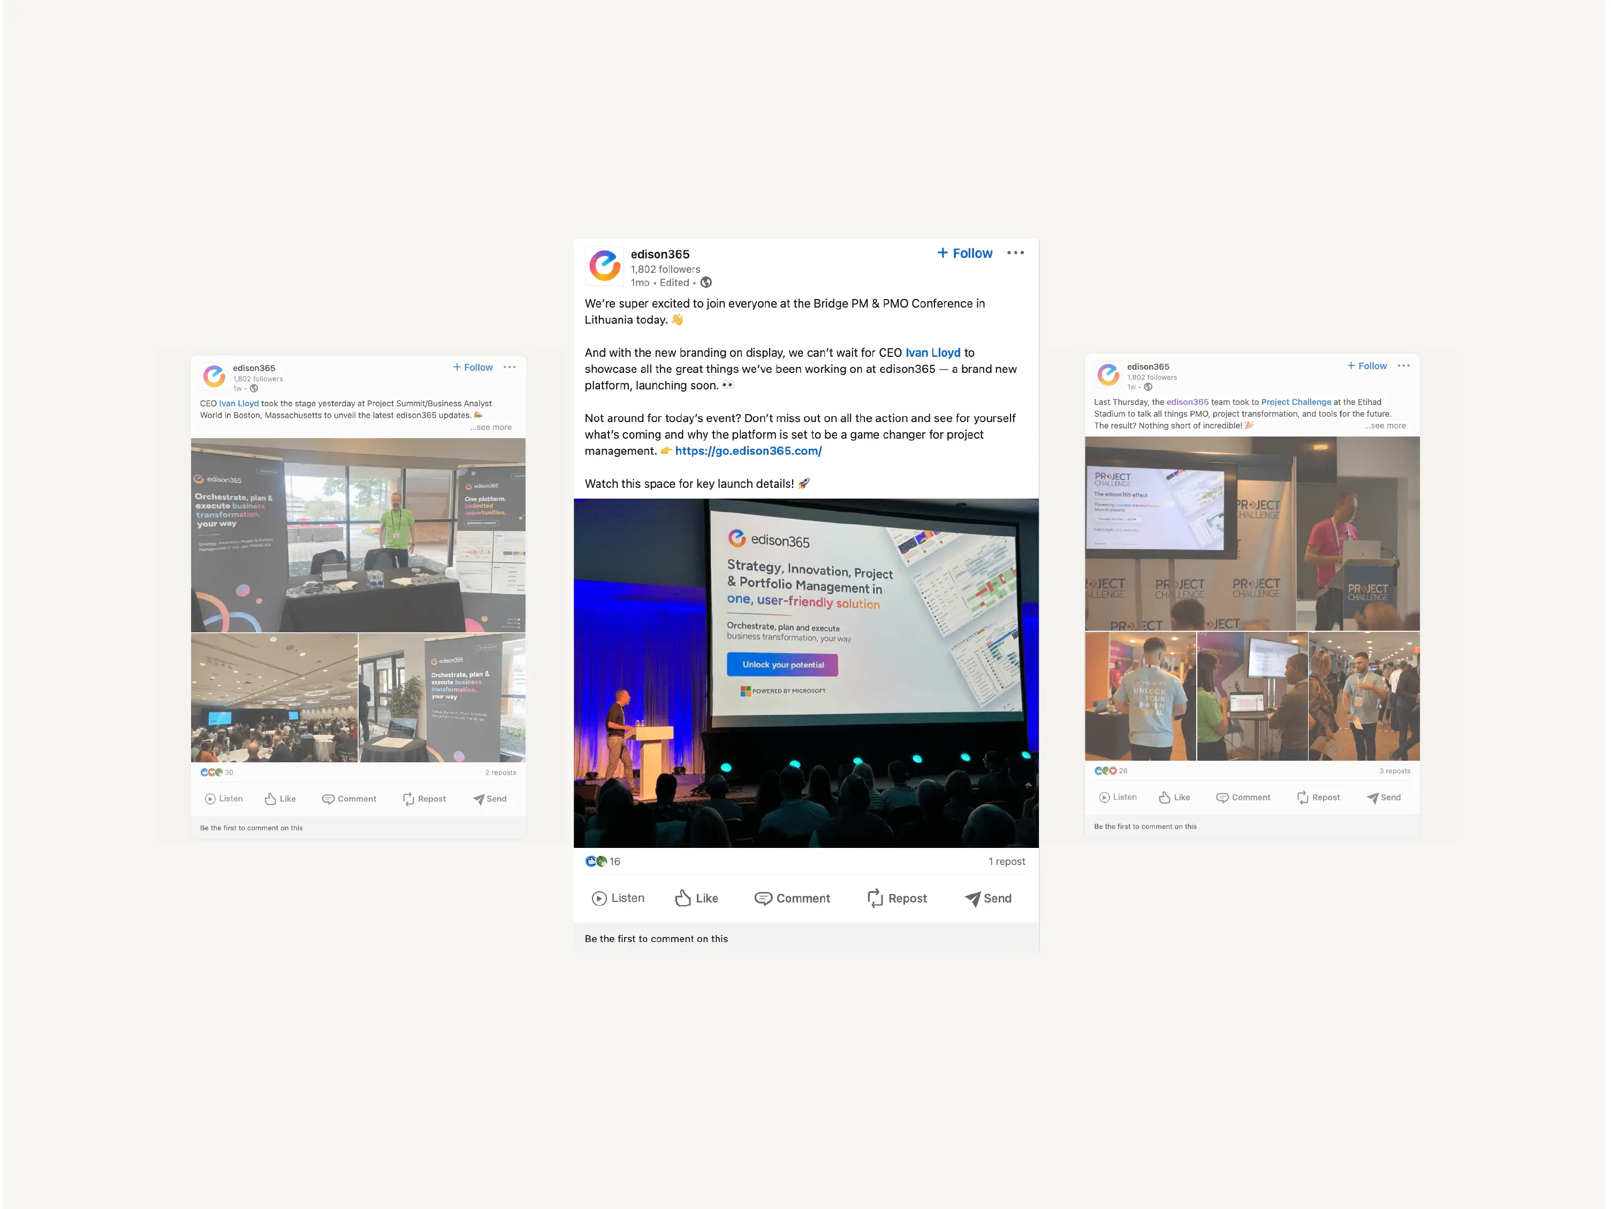
Task: Follow edison365 on right Project Challenge post
Action: tap(1367, 366)
